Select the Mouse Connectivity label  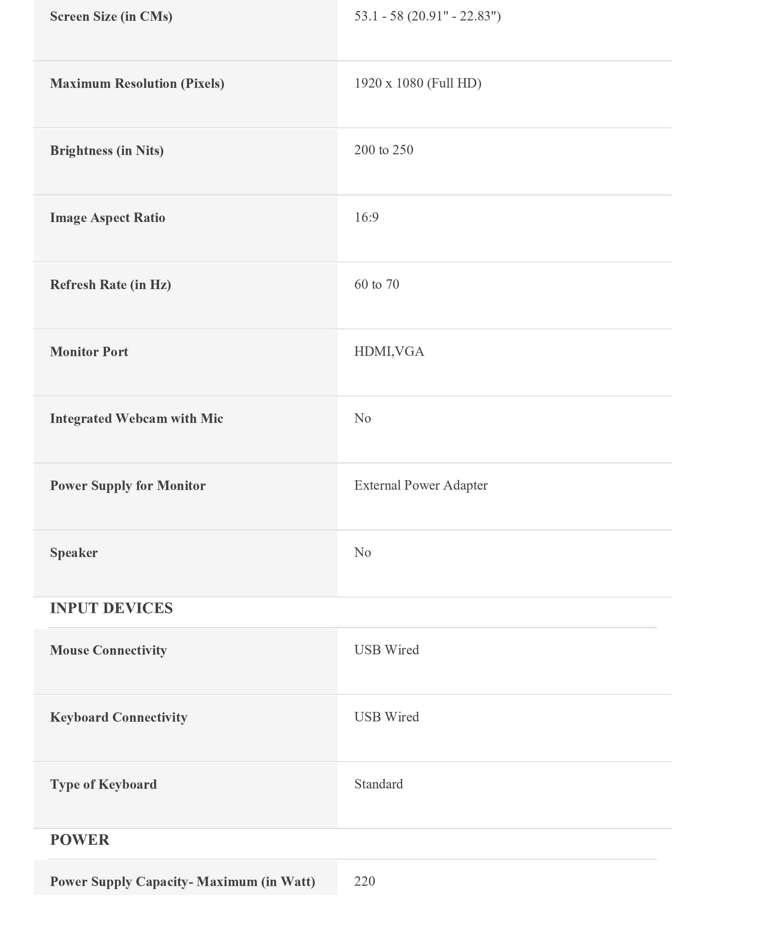108,650
